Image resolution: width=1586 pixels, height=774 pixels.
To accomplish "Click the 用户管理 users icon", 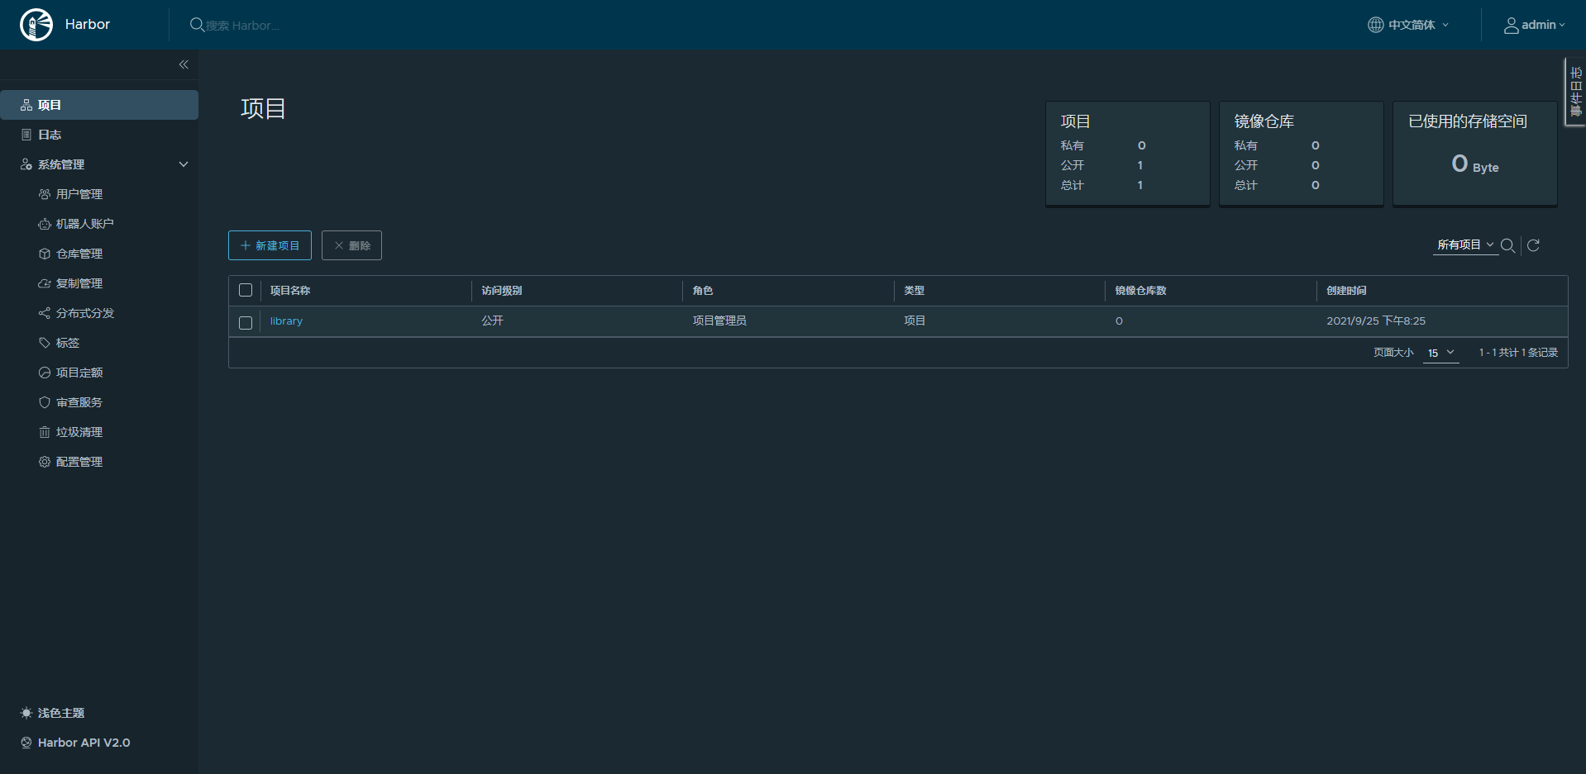I will [x=45, y=194].
